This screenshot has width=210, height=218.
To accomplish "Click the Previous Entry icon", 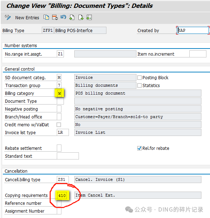I will tap(72, 17).
